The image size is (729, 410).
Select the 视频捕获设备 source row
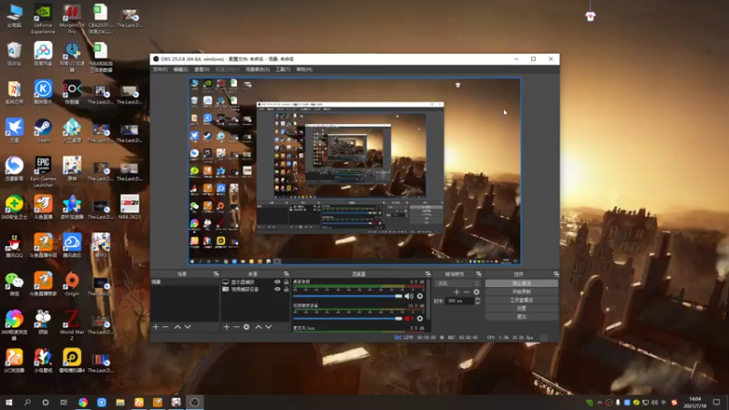pyautogui.click(x=255, y=289)
